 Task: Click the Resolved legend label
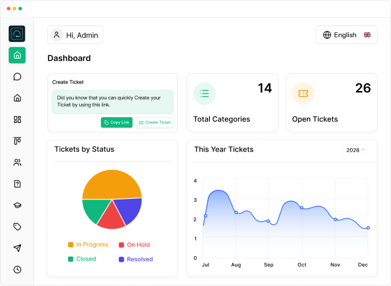pos(140,259)
